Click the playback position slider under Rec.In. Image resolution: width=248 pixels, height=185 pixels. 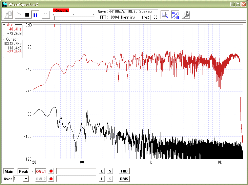tap(74, 16)
